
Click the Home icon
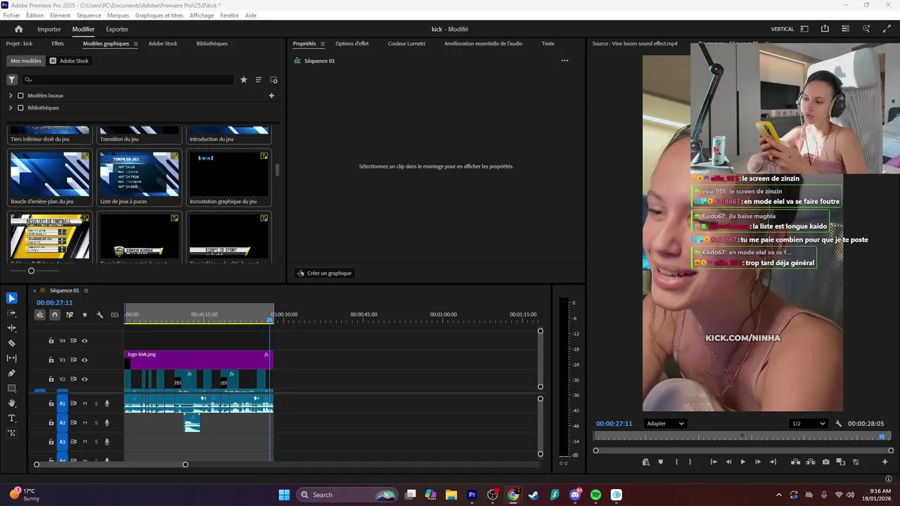(19, 29)
